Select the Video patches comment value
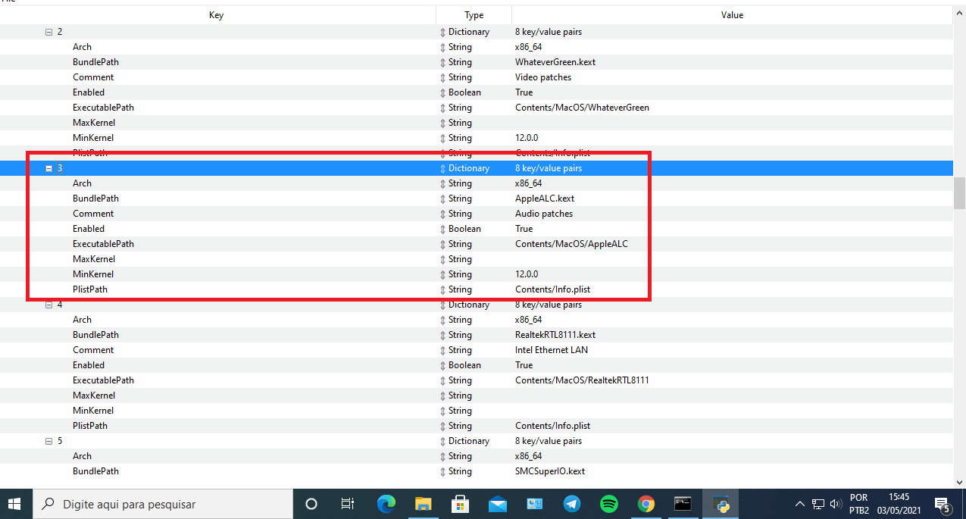Image resolution: width=966 pixels, height=519 pixels. pyautogui.click(x=543, y=77)
